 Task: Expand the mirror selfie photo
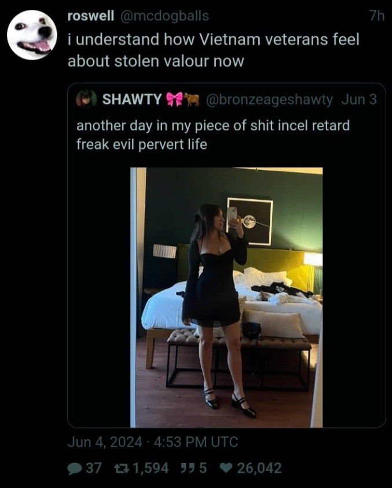[226, 298]
